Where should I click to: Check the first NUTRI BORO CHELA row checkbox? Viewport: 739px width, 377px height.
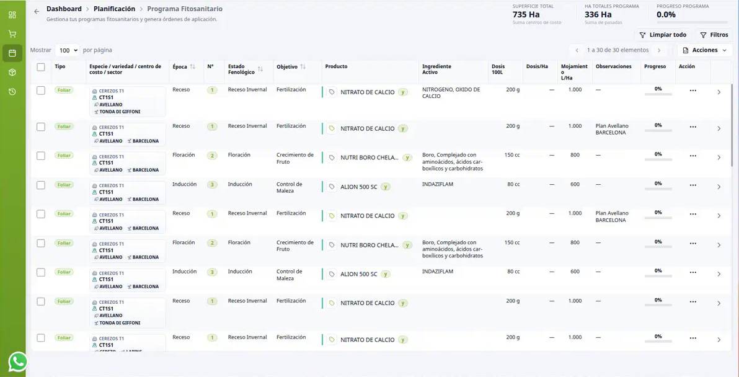41,156
